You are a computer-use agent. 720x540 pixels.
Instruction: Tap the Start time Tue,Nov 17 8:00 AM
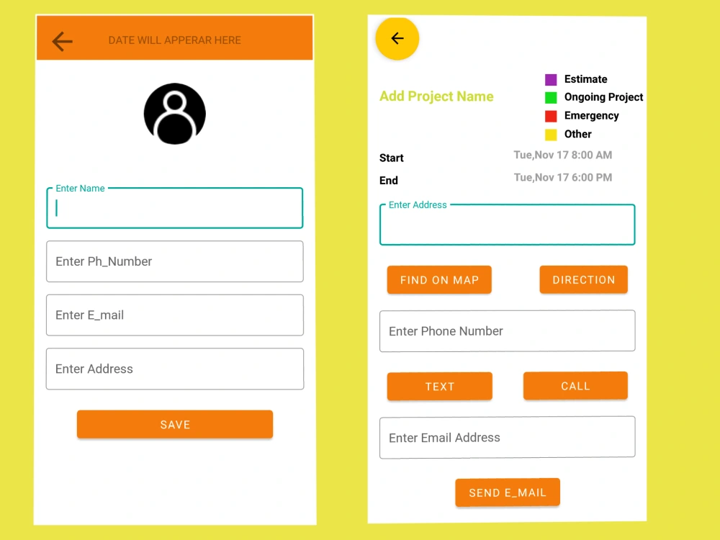pyautogui.click(x=562, y=155)
